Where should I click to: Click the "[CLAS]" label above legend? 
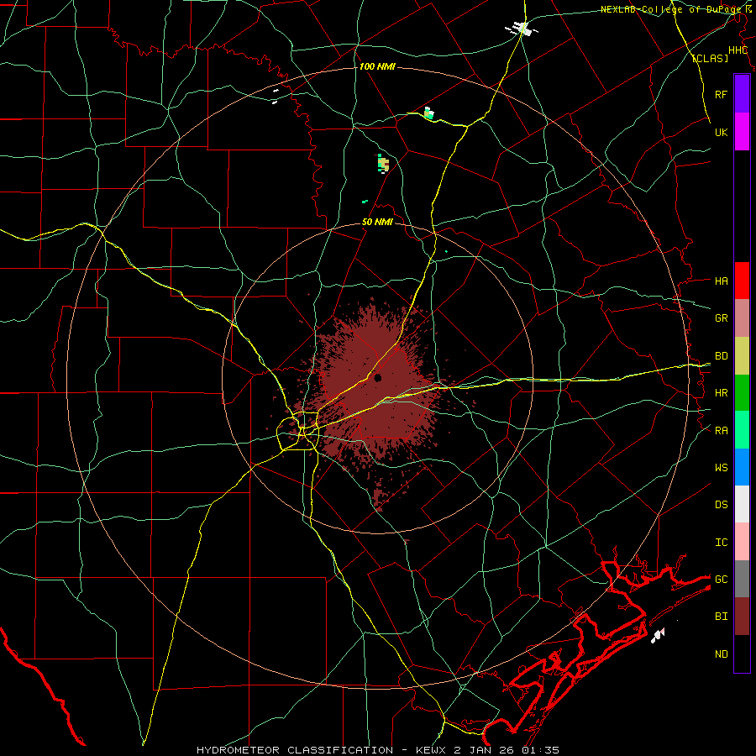[x=710, y=58]
